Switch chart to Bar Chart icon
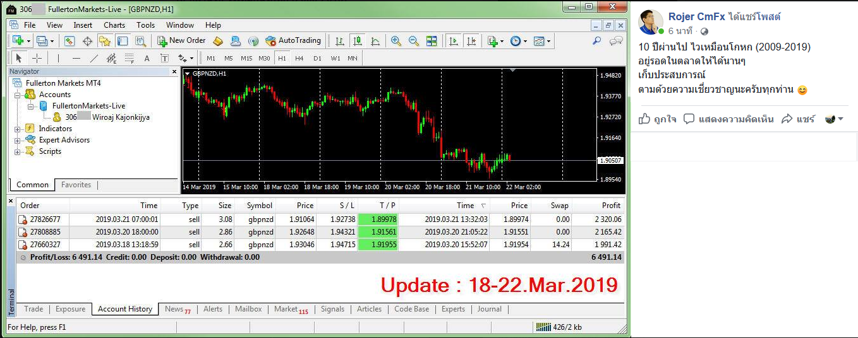 pos(340,41)
